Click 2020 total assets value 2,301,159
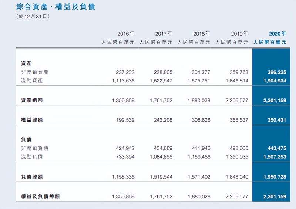 tap(275, 100)
